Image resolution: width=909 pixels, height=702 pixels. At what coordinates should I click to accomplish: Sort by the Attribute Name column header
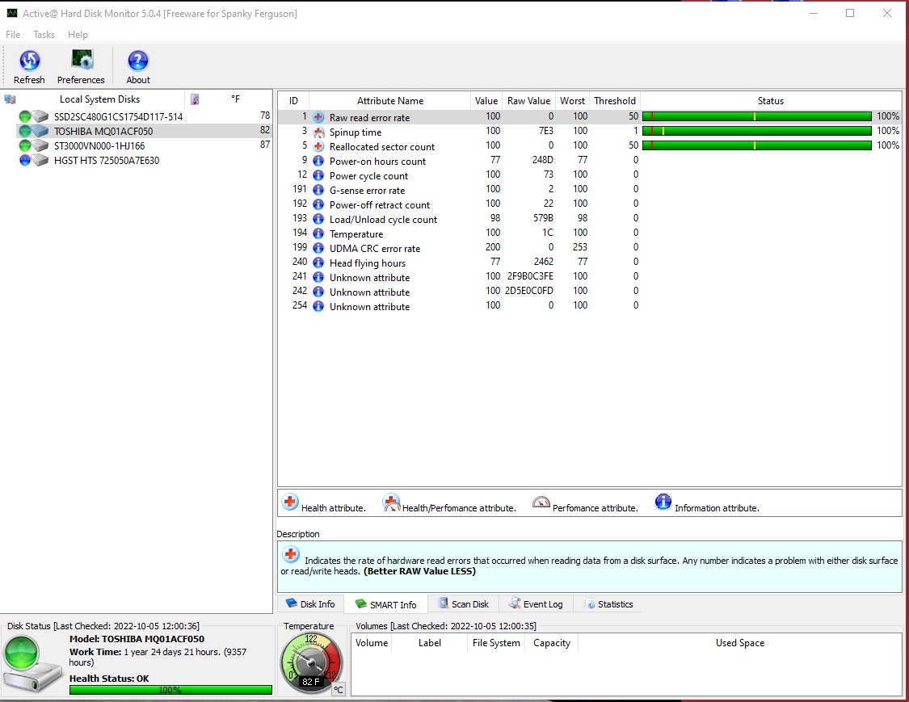click(x=389, y=101)
